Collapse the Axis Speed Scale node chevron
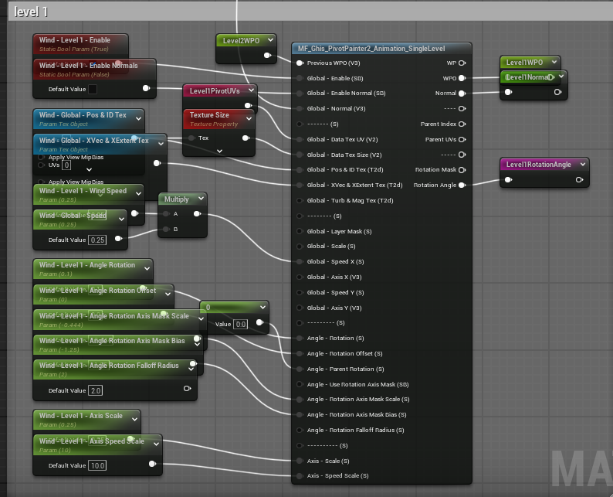 click(x=155, y=441)
